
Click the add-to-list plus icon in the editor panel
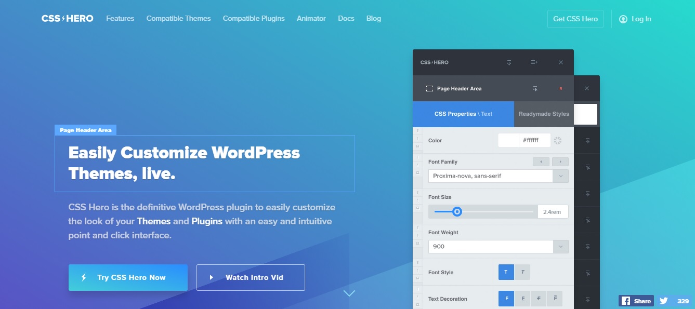click(x=534, y=62)
